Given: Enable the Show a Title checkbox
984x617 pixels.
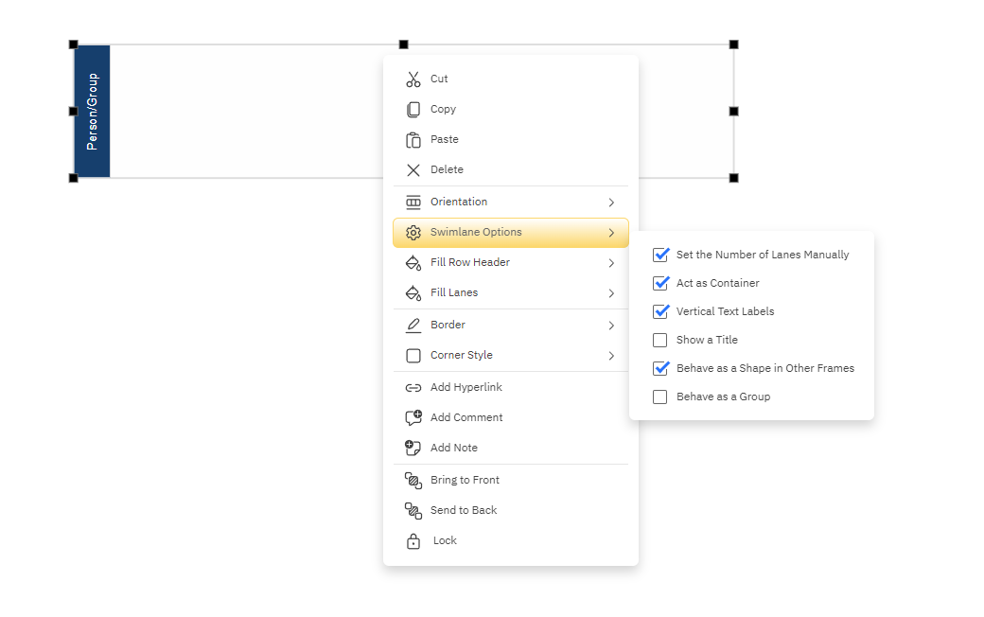Looking at the screenshot, I should point(660,340).
